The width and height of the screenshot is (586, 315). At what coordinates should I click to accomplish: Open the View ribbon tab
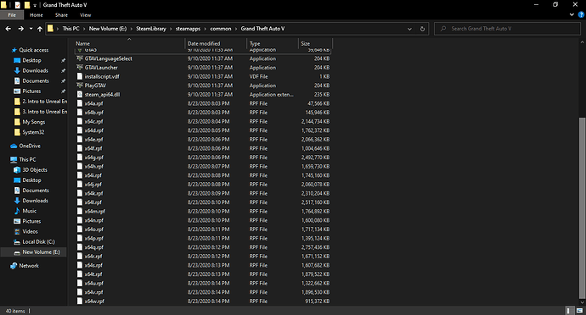pyautogui.click(x=85, y=15)
